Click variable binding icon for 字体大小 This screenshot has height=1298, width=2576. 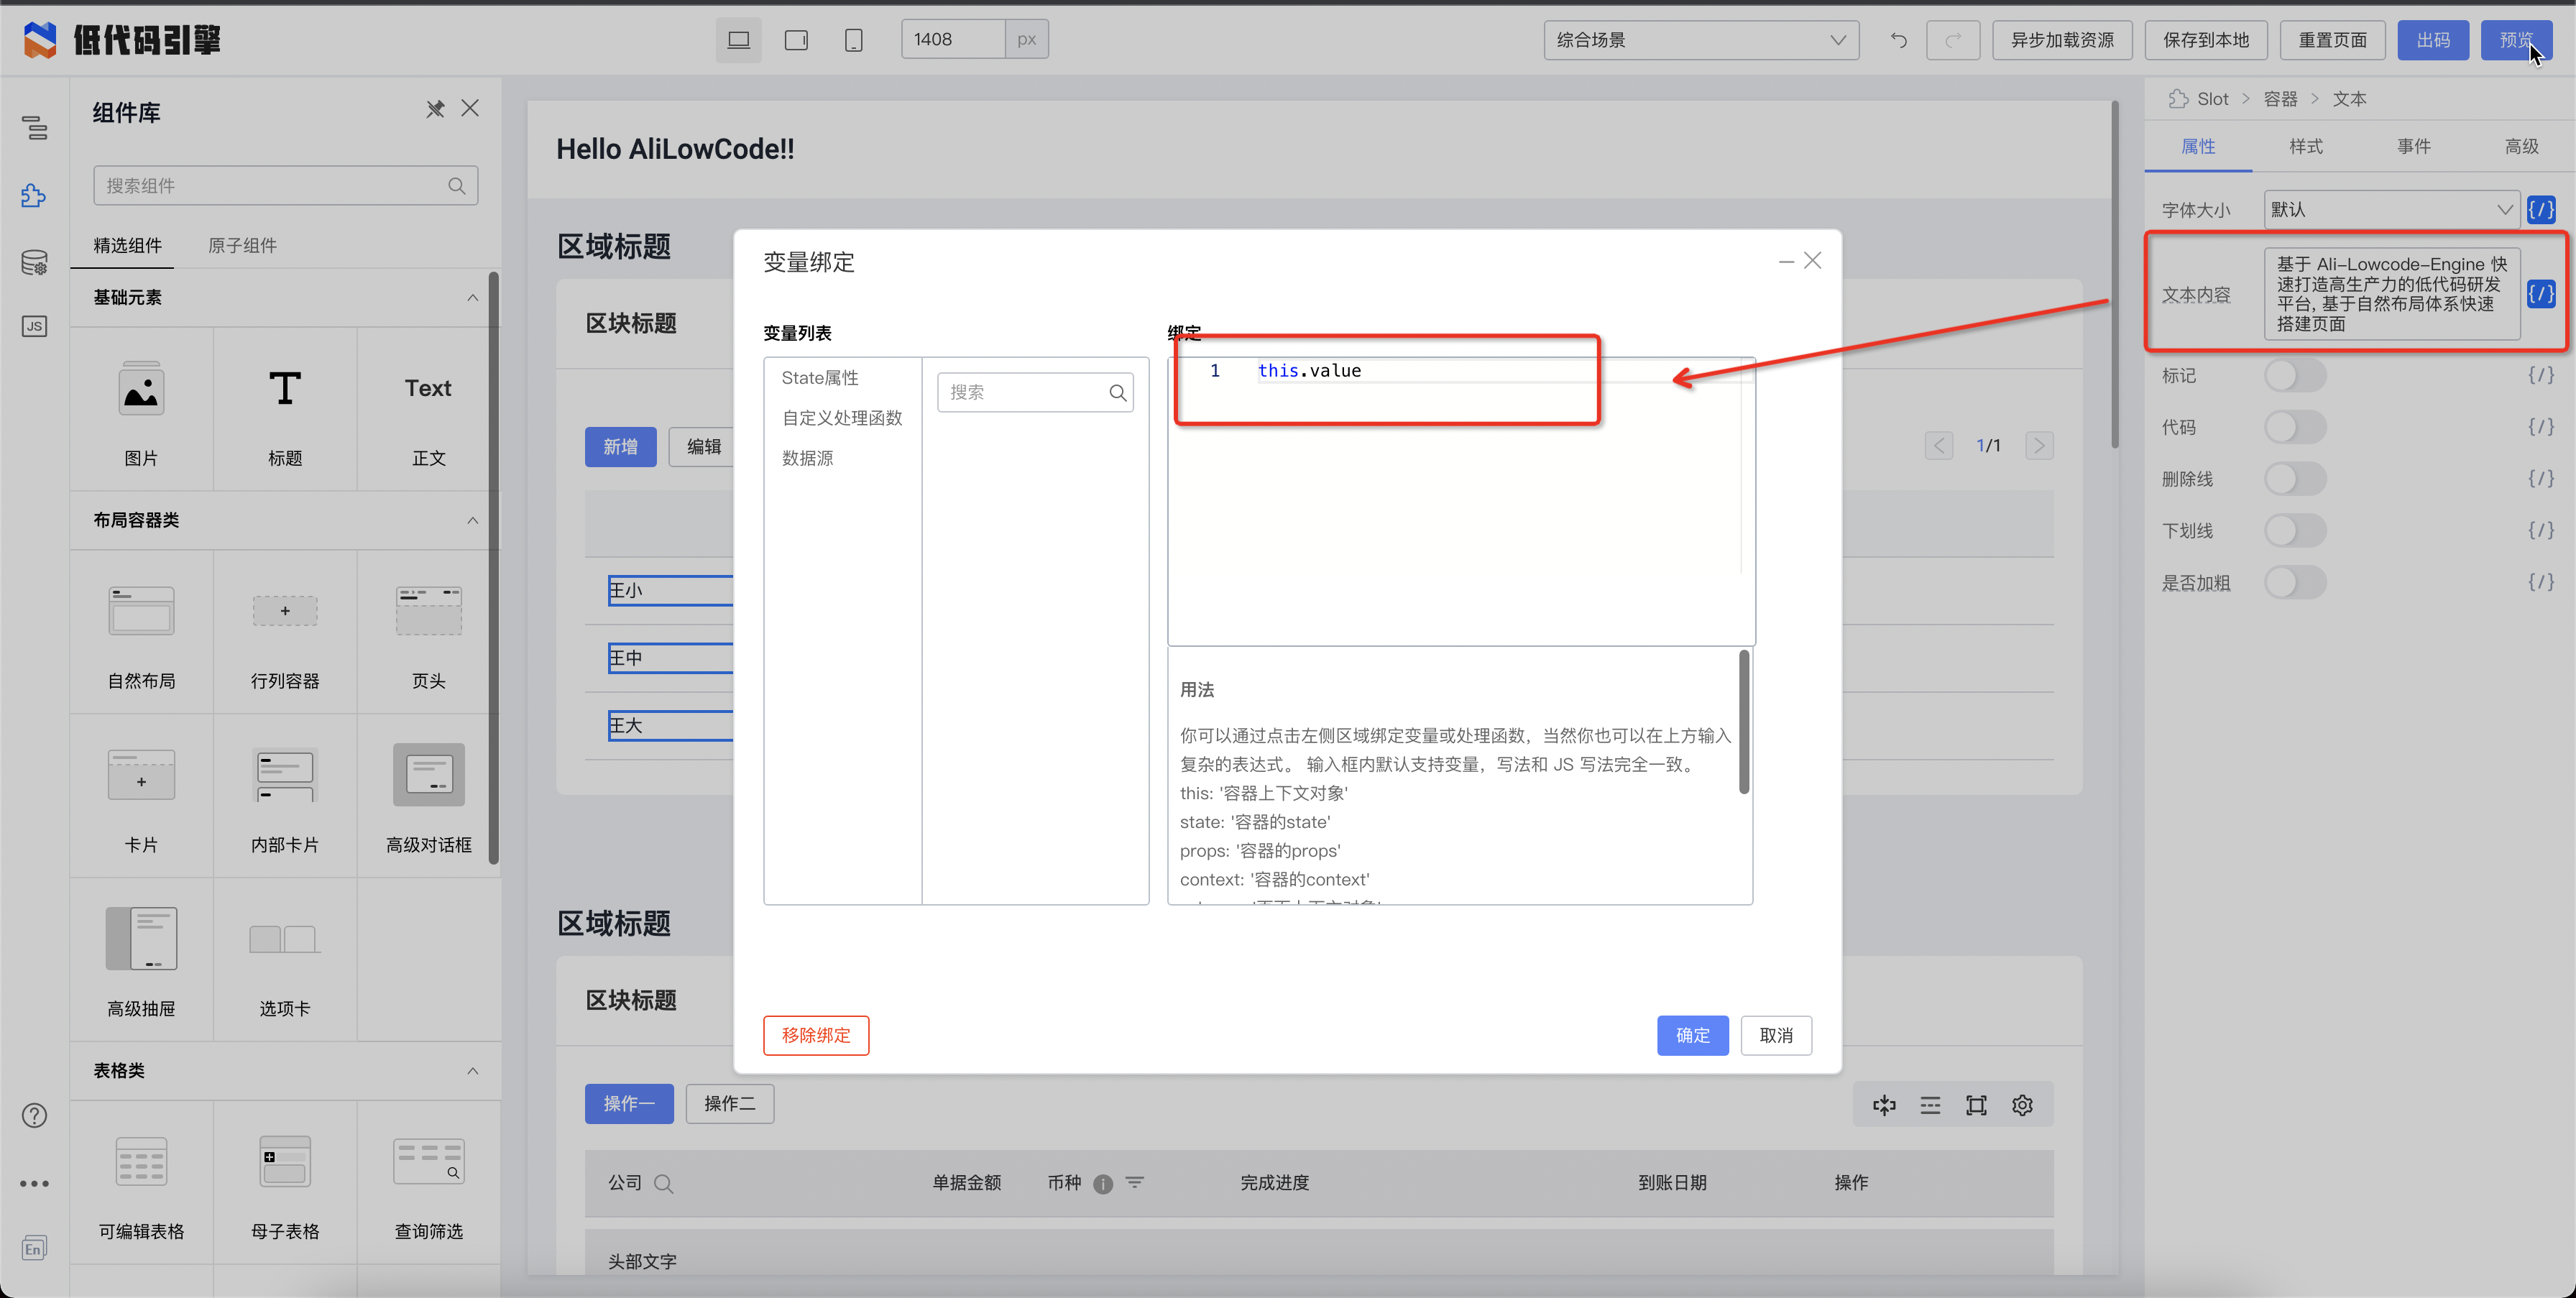pyautogui.click(x=2540, y=210)
